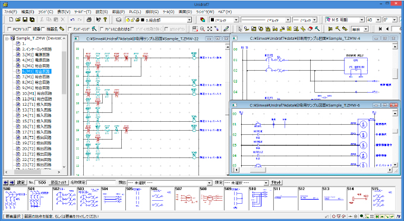Open the PLC(L) menu
Image resolution: width=404 pixels, height=221 pixels.
135,12
